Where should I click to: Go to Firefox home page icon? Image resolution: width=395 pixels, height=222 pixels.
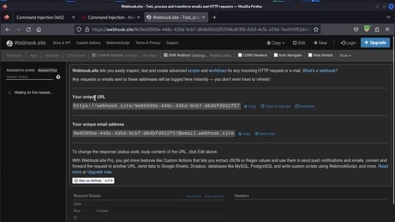point(38,30)
